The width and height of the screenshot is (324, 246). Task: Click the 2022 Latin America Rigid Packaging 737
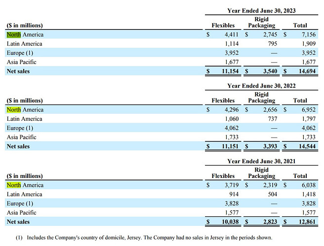click(272, 119)
